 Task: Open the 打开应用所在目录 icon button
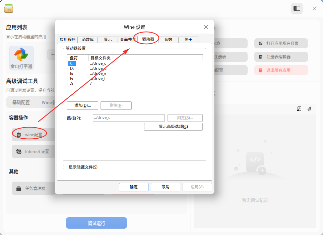(261, 43)
